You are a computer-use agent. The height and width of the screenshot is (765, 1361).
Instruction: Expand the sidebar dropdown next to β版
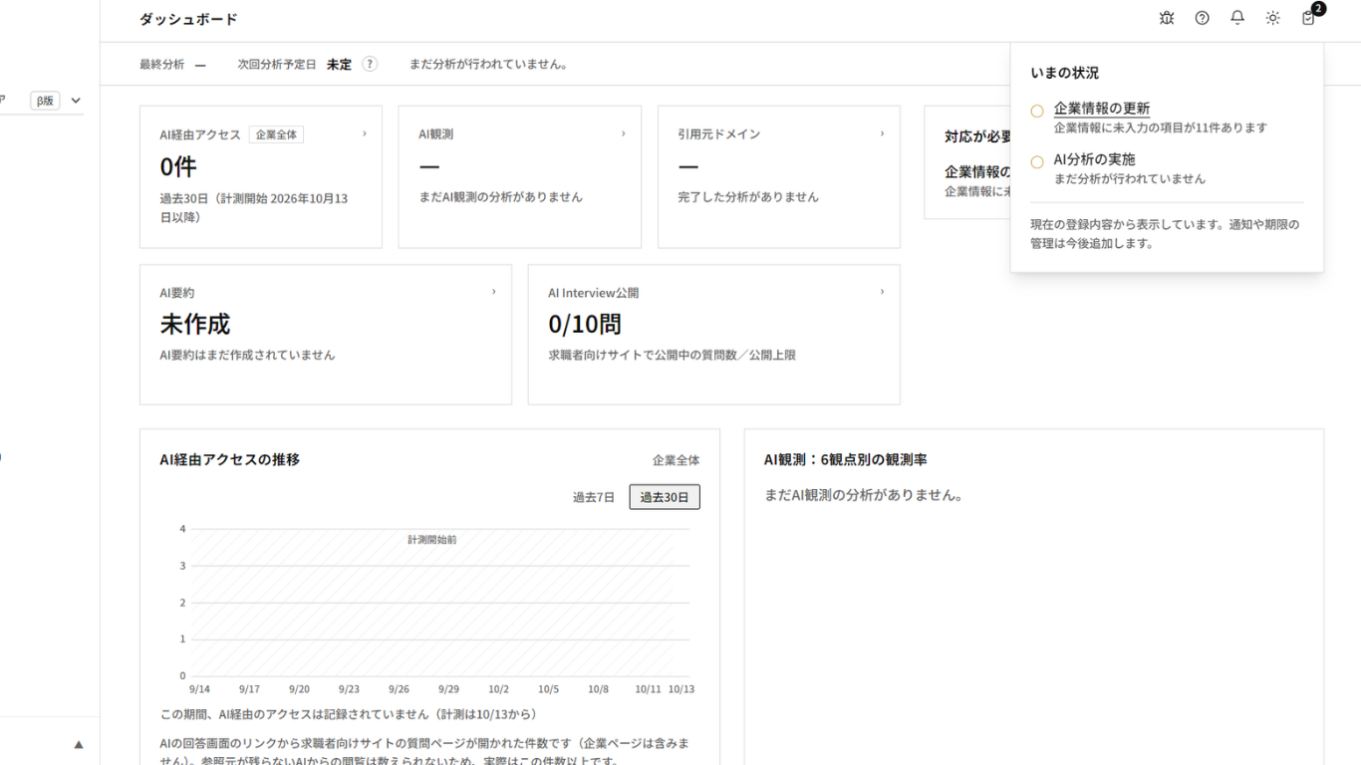pos(76,101)
